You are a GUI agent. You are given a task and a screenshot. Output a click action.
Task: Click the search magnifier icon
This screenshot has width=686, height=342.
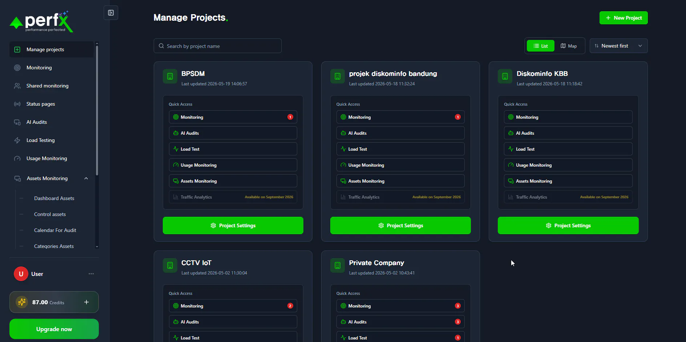click(x=161, y=46)
